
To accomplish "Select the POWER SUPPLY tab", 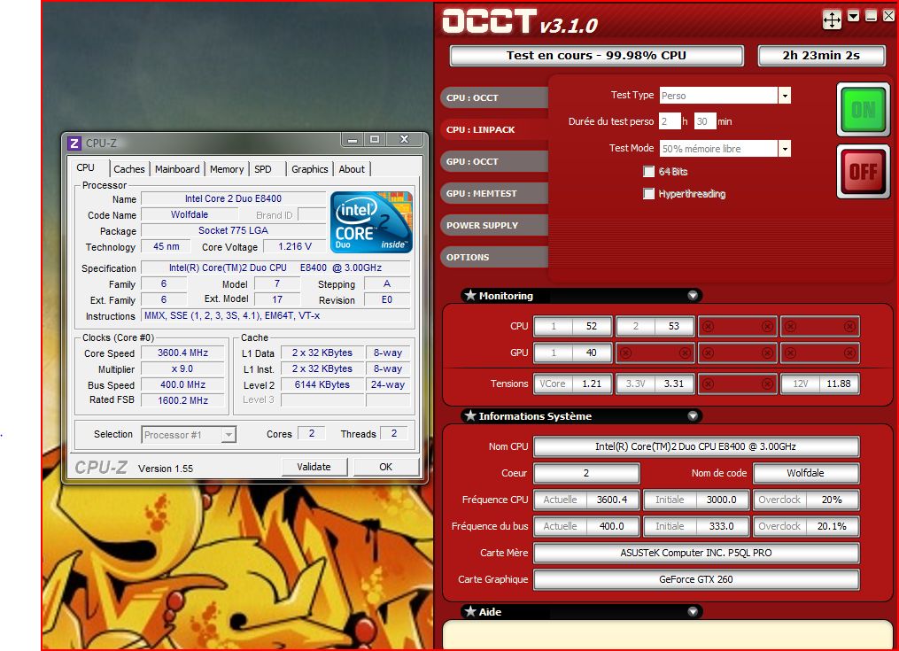I will pos(483,225).
